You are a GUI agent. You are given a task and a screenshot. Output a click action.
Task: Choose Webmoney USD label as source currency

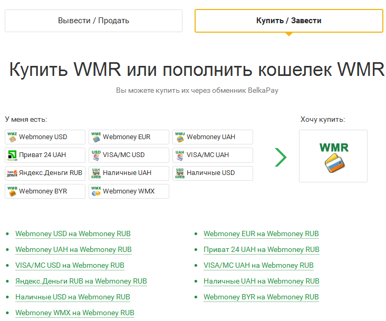coord(43,137)
